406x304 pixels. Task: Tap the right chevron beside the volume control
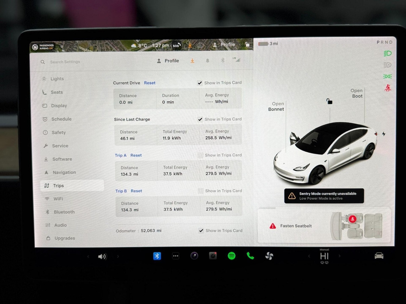pos(118,256)
